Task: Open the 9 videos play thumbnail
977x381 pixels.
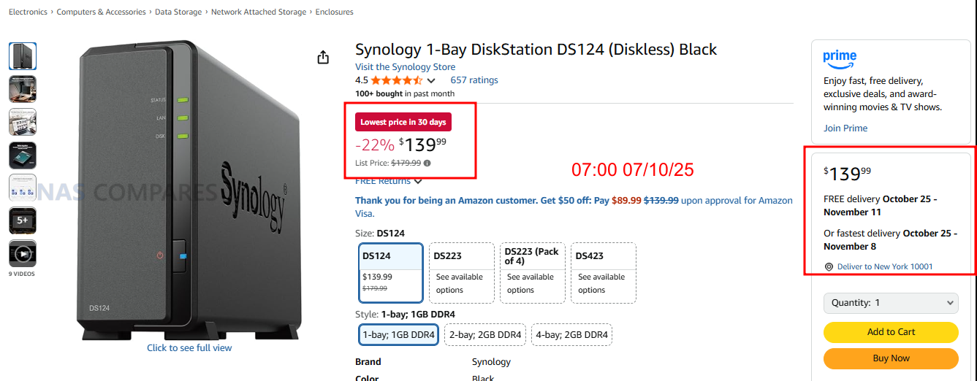Action: click(x=23, y=254)
